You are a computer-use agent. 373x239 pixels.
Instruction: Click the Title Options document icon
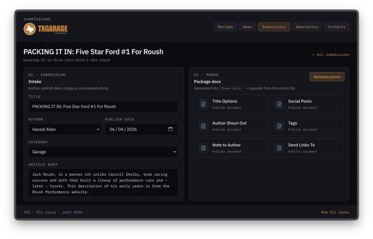[x=203, y=104]
